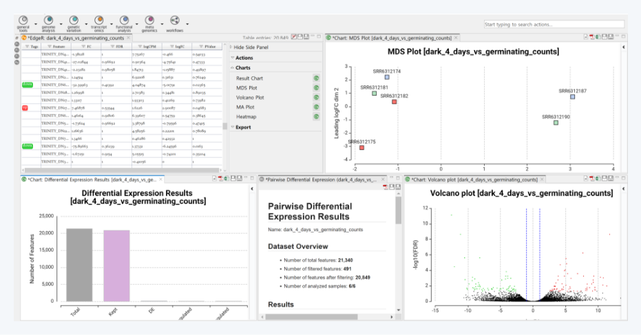Click the Heatmap link
Viewport: 641px width, 335px height.
[x=246, y=117]
